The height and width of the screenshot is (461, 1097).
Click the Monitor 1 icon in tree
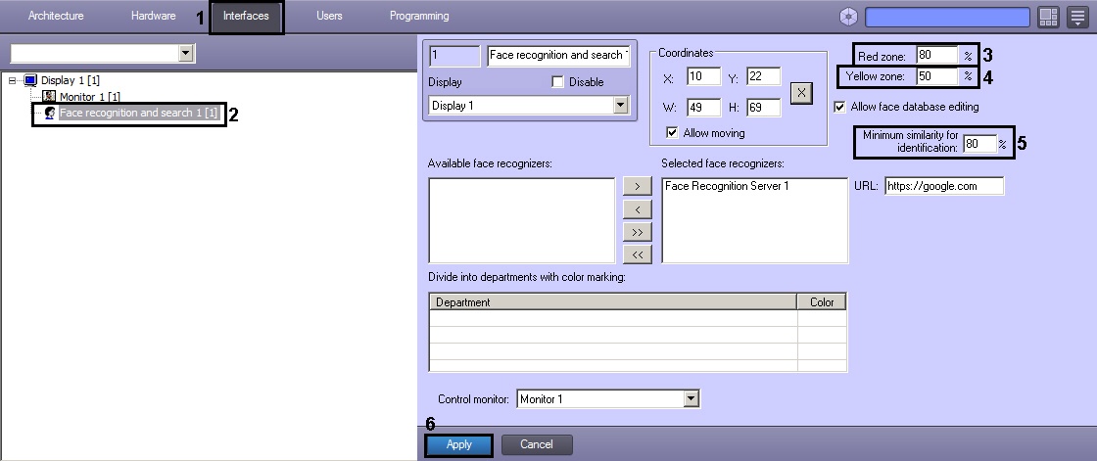[49, 97]
